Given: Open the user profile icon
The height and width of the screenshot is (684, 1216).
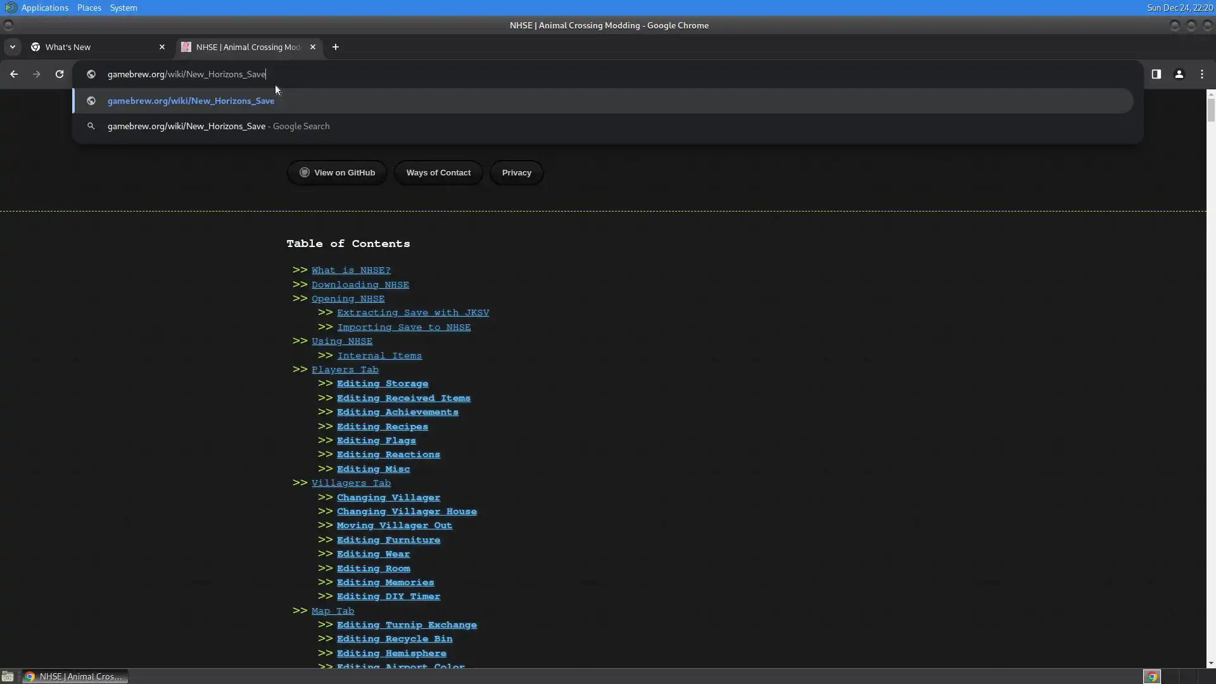Looking at the screenshot, I should click(x=1179, y=74).
